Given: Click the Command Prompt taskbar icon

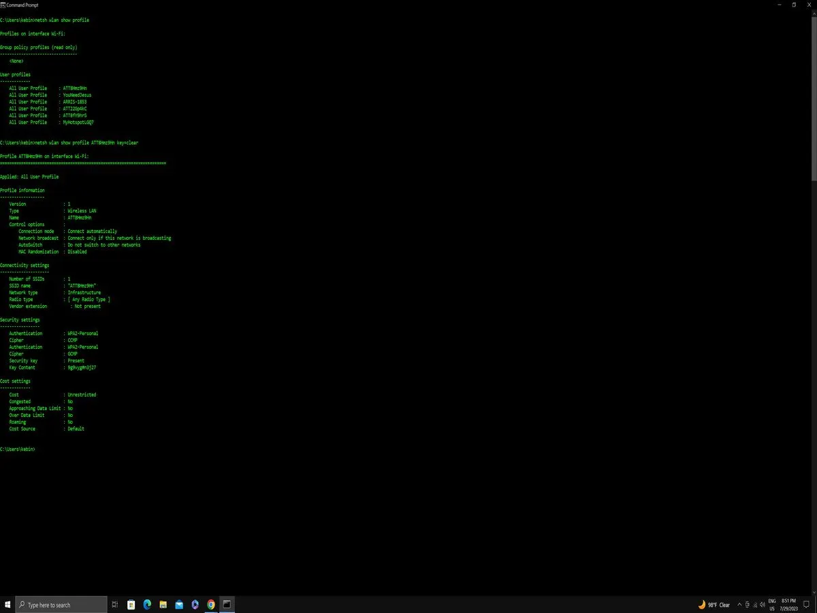Looking at the screenshot, I should (227, 604).
